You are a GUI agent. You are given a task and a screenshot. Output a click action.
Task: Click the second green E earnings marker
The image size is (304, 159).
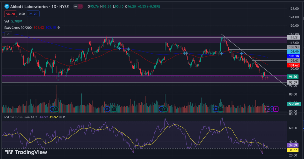click(114, 109)
